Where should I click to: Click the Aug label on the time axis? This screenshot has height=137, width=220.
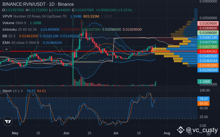point(167,133)
